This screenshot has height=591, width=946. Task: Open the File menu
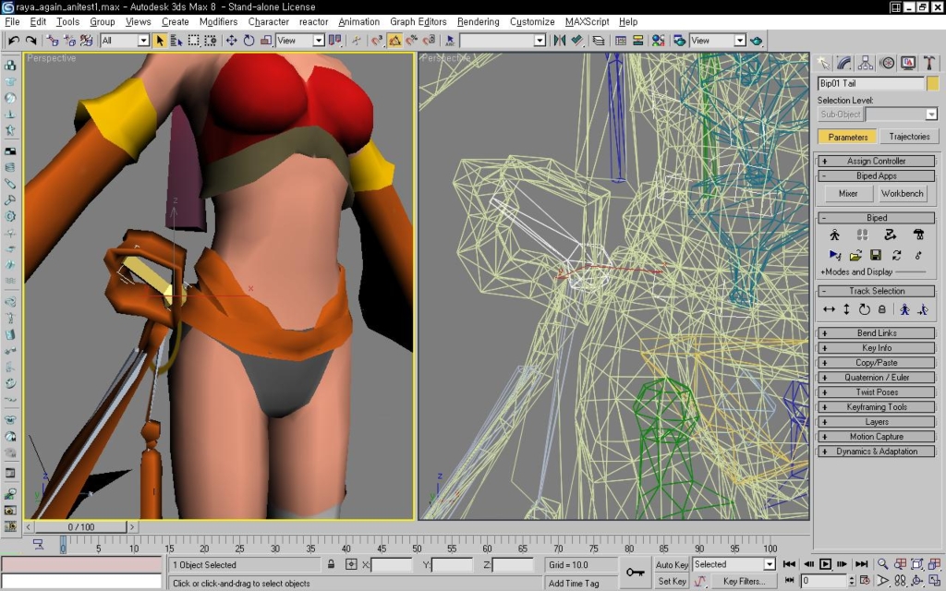[x=12, y=22]
